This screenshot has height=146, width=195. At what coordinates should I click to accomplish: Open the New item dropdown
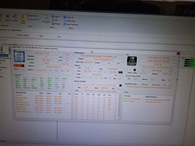pos(33,16)
